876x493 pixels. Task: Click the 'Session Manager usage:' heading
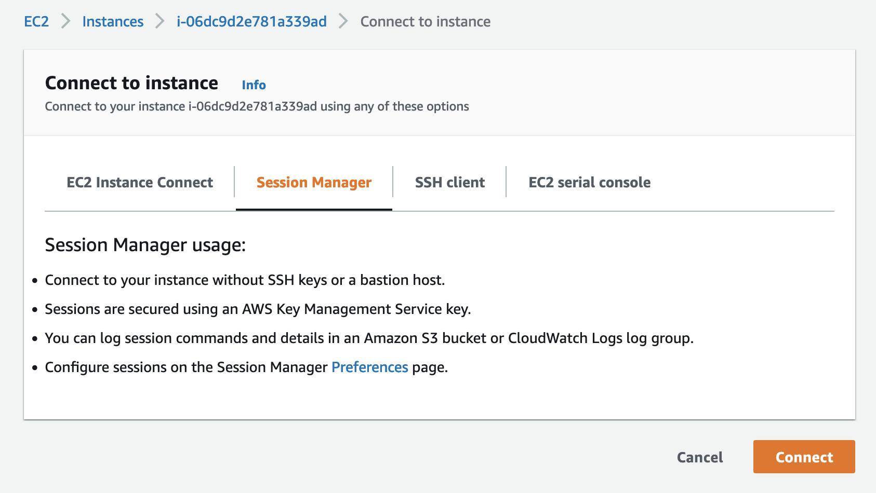click(145, 245)
